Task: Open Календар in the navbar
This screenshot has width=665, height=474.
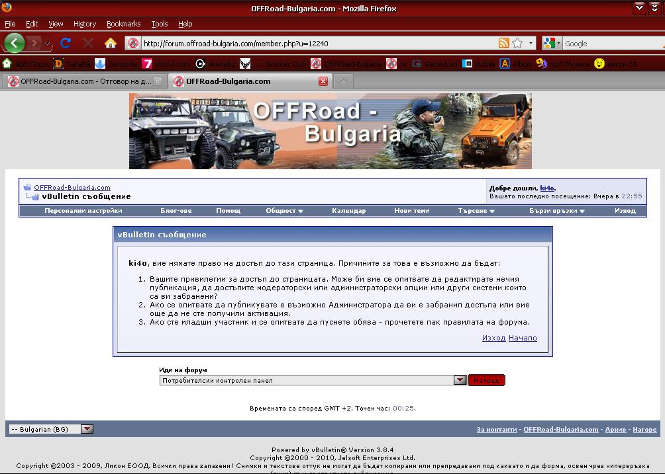Action: [x=348, y=211]
